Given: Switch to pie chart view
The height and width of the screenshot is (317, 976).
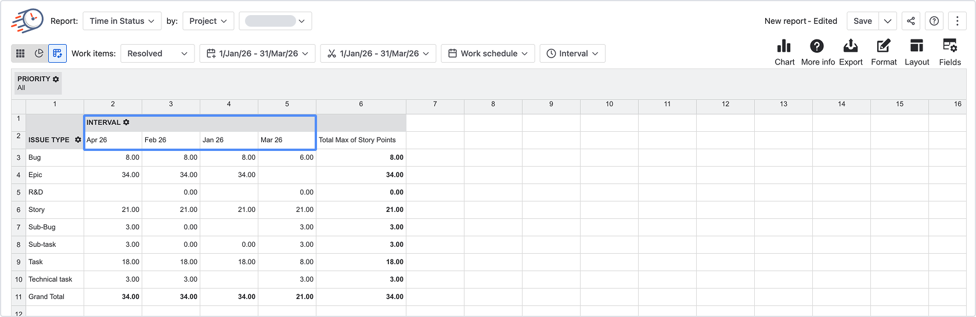Looking at the screenshot, I should [x=39, y=53].
